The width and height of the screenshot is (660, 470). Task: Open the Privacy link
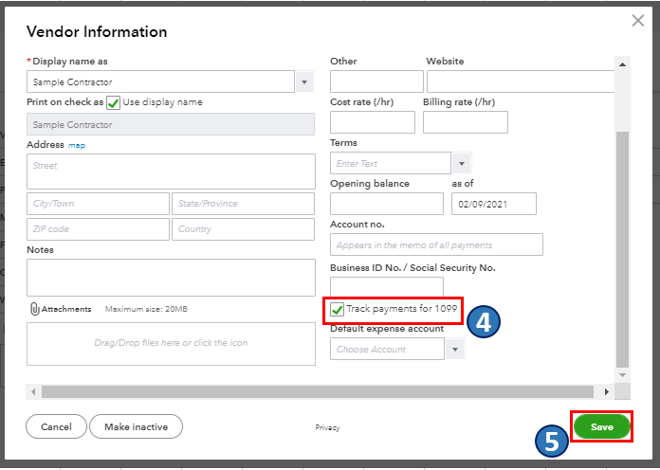pos(327,427)
